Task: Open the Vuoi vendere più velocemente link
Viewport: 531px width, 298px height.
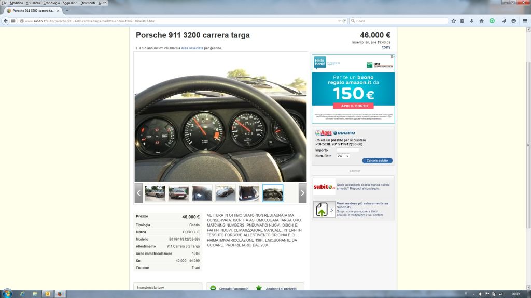Action: pyautogui.click(x=362, y=205)
